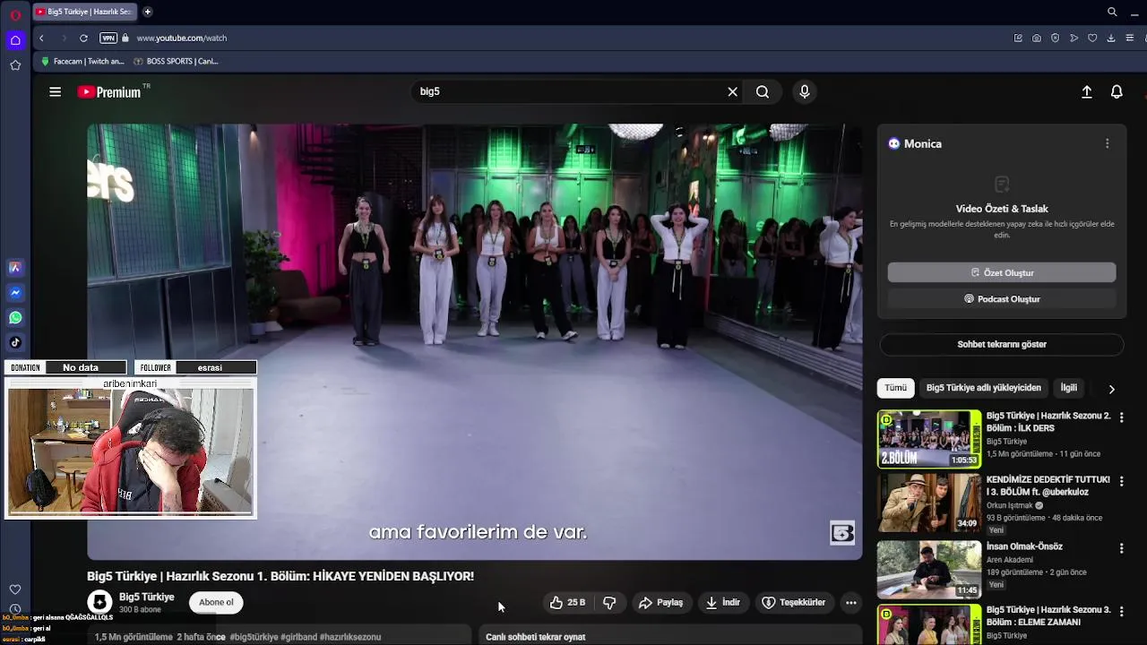Add page to bookmarks heart in toolbar
Image resolution: width=1147 pixels, height=645 pixels.
(x=1092, y=38)
